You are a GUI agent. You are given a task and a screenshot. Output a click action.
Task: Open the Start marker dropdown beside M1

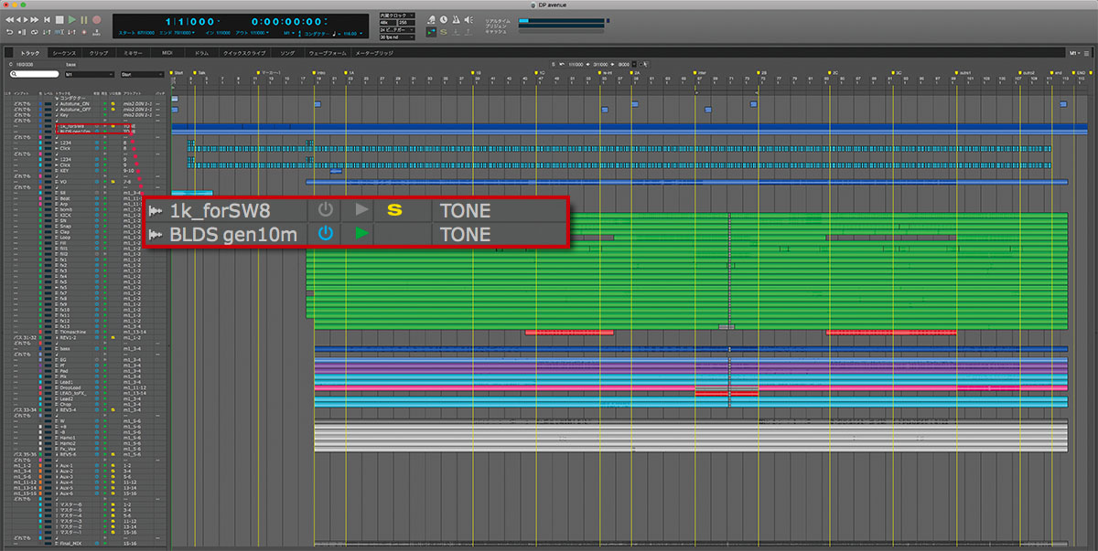(142, 73)
